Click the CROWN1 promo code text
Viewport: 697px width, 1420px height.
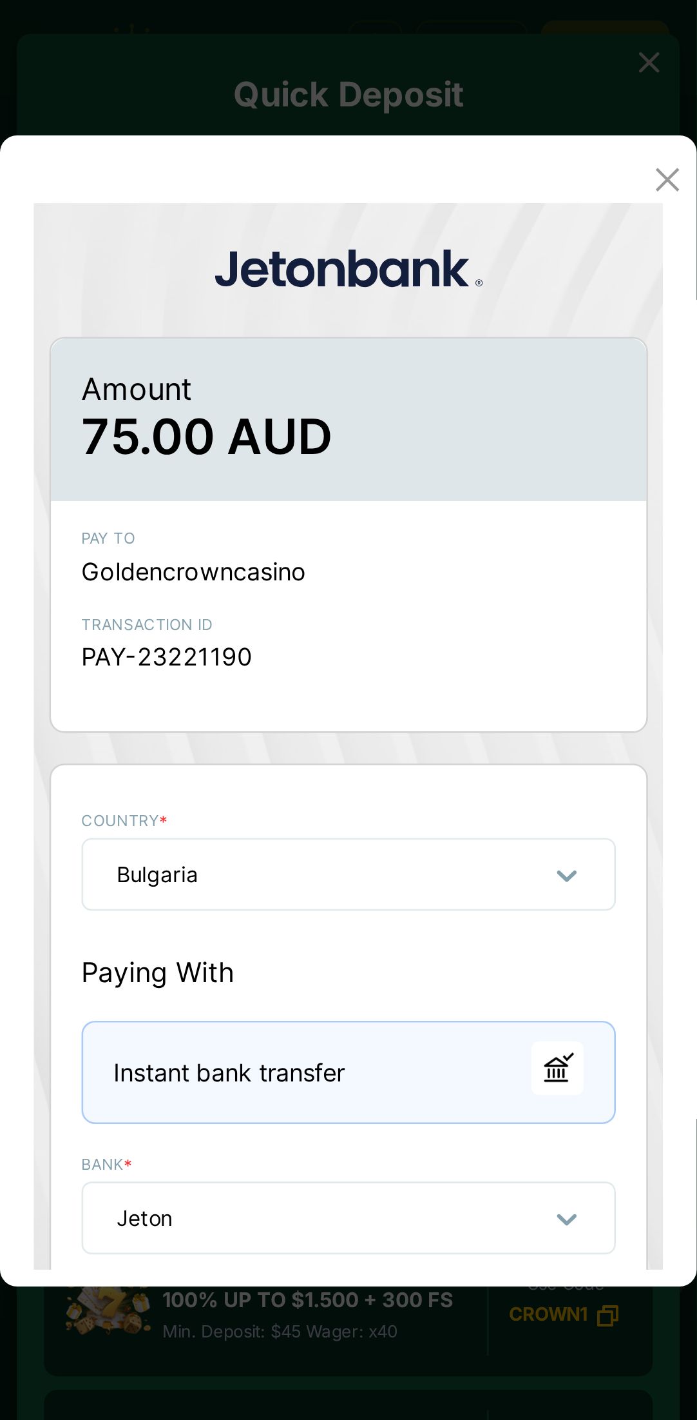pyautogui.click(x=548, y=1314)
